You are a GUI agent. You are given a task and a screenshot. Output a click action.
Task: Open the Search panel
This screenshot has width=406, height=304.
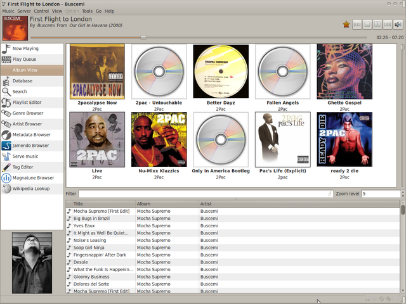[32, 92]
